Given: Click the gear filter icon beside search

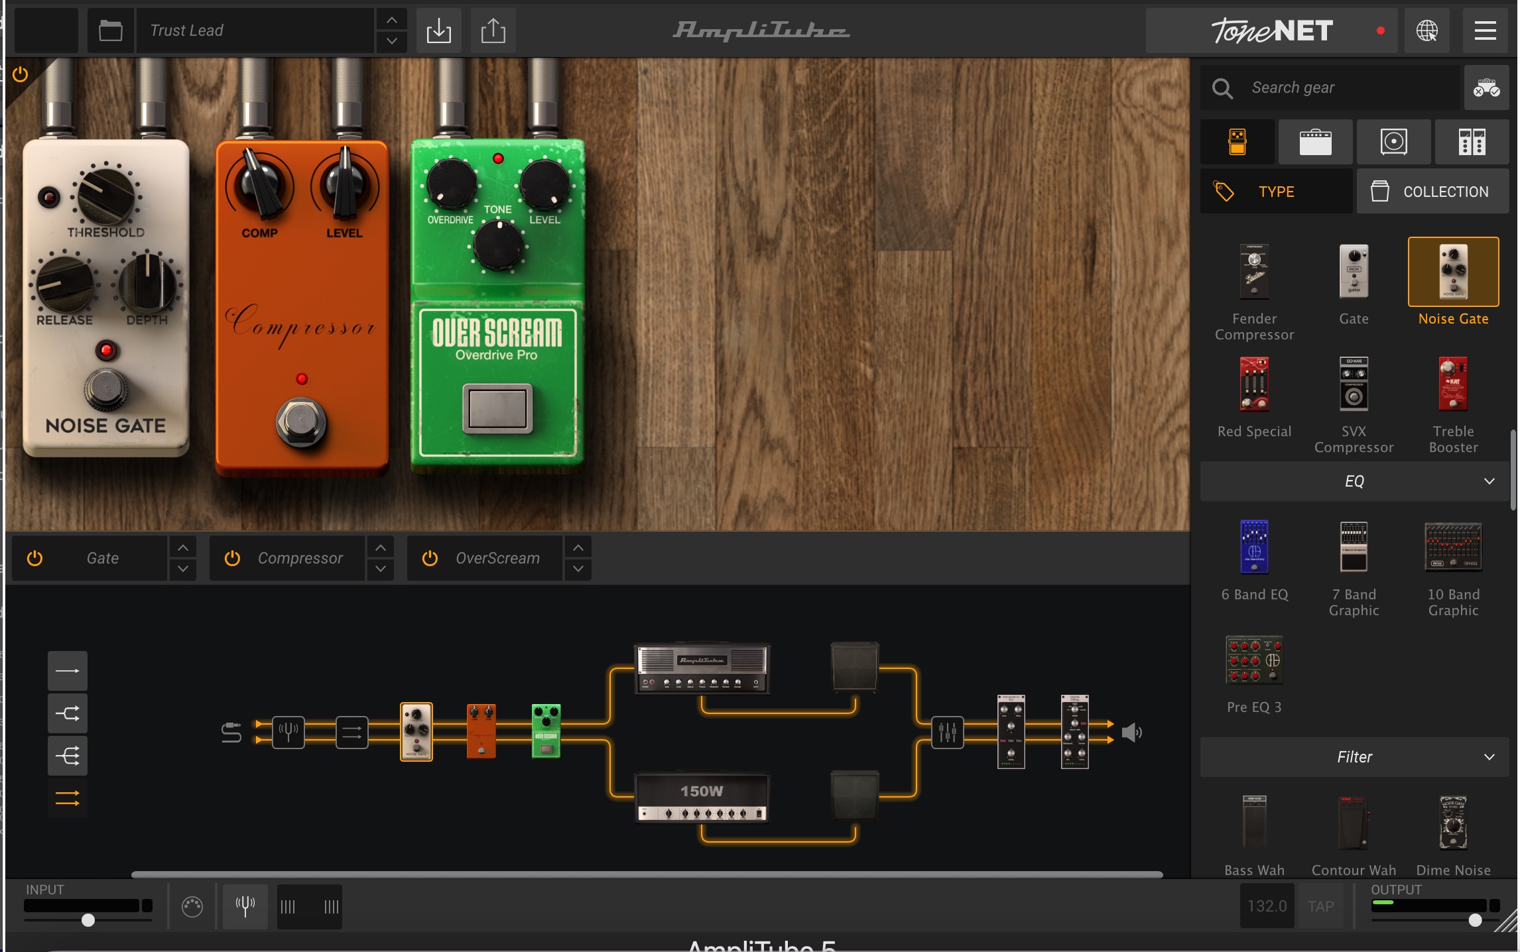Looking at the screenshot, I should click(x=1486, y=88).
